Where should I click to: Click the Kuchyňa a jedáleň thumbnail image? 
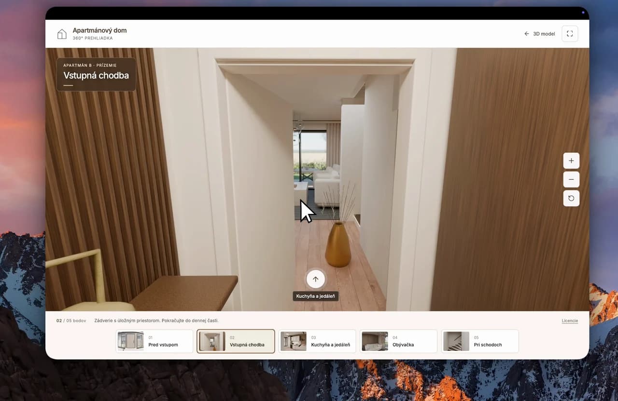pyautogui.click(x=294, y=341)
